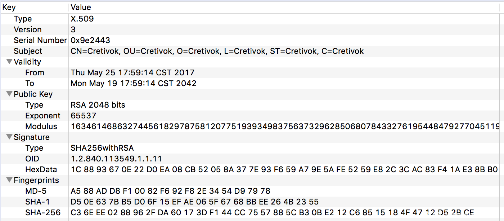This screenshot has height=221, width=504.
Task: Select the Validity From date row
Action: coord(35,73)
